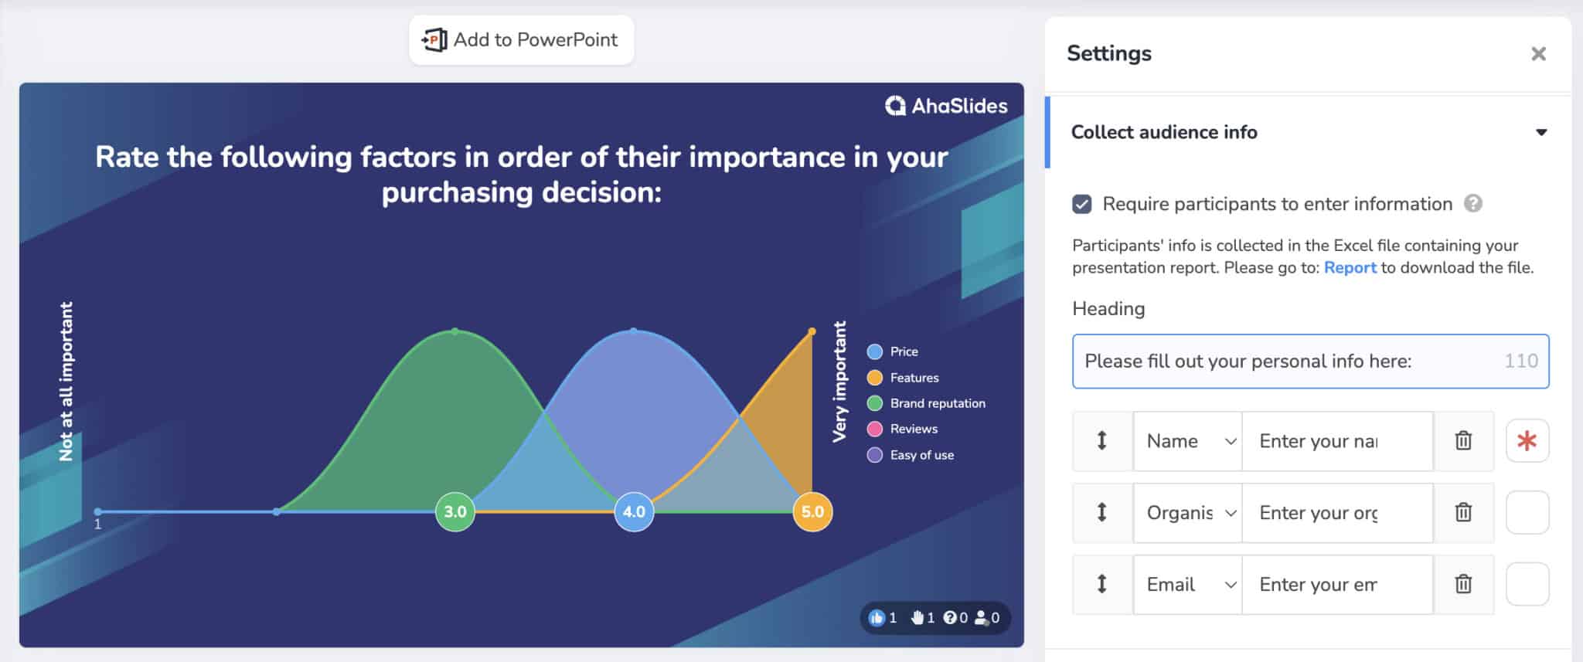
Task: Delete the Name field using its trash icon
Action: (x=1463, y=440)
